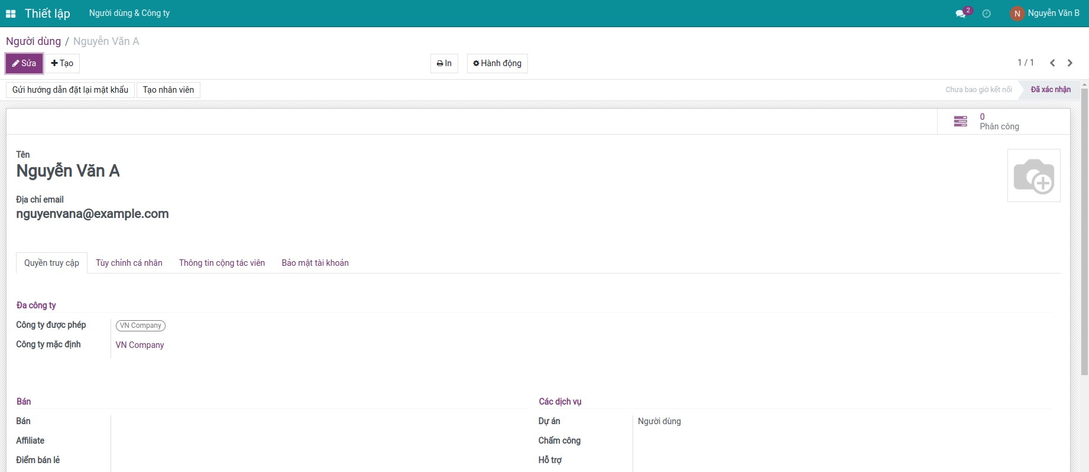The image size is (1089, 472).
Task: Open the apps grid menu icon
Action: coord(11,14)
